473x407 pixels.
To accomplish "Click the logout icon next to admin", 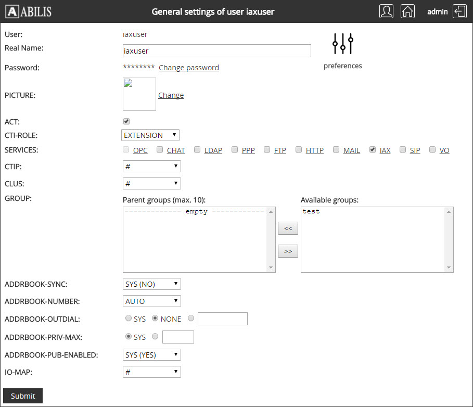I will [459, 11].
